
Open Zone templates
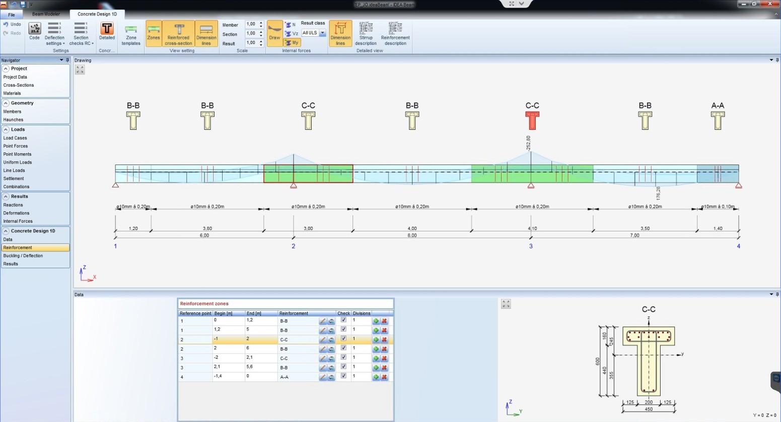[x=131, y=34]
